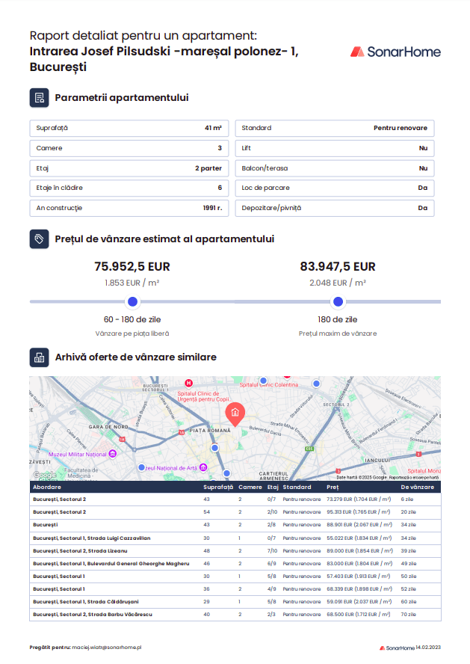470x664 pixels.
Task: Click the Muzeul Militar Național museum marker
Action: pos(112,454)
